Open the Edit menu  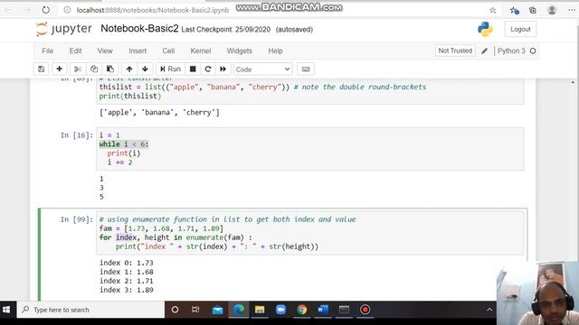(75, 51)
